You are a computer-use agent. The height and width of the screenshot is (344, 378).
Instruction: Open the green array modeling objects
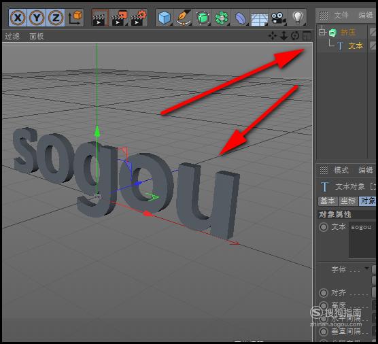point(222,18)
